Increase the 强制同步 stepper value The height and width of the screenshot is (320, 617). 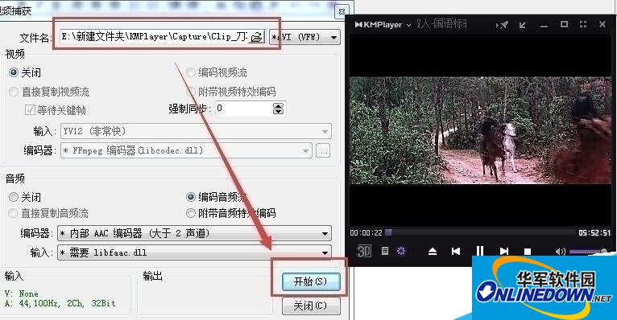278,105
